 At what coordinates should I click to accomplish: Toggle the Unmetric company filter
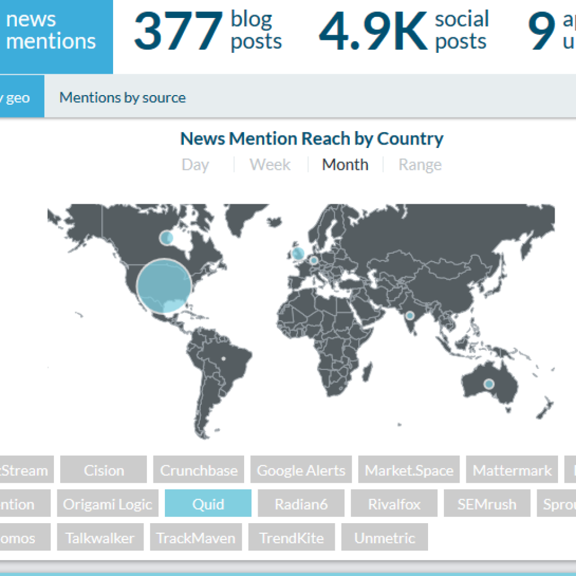point(385,537)
